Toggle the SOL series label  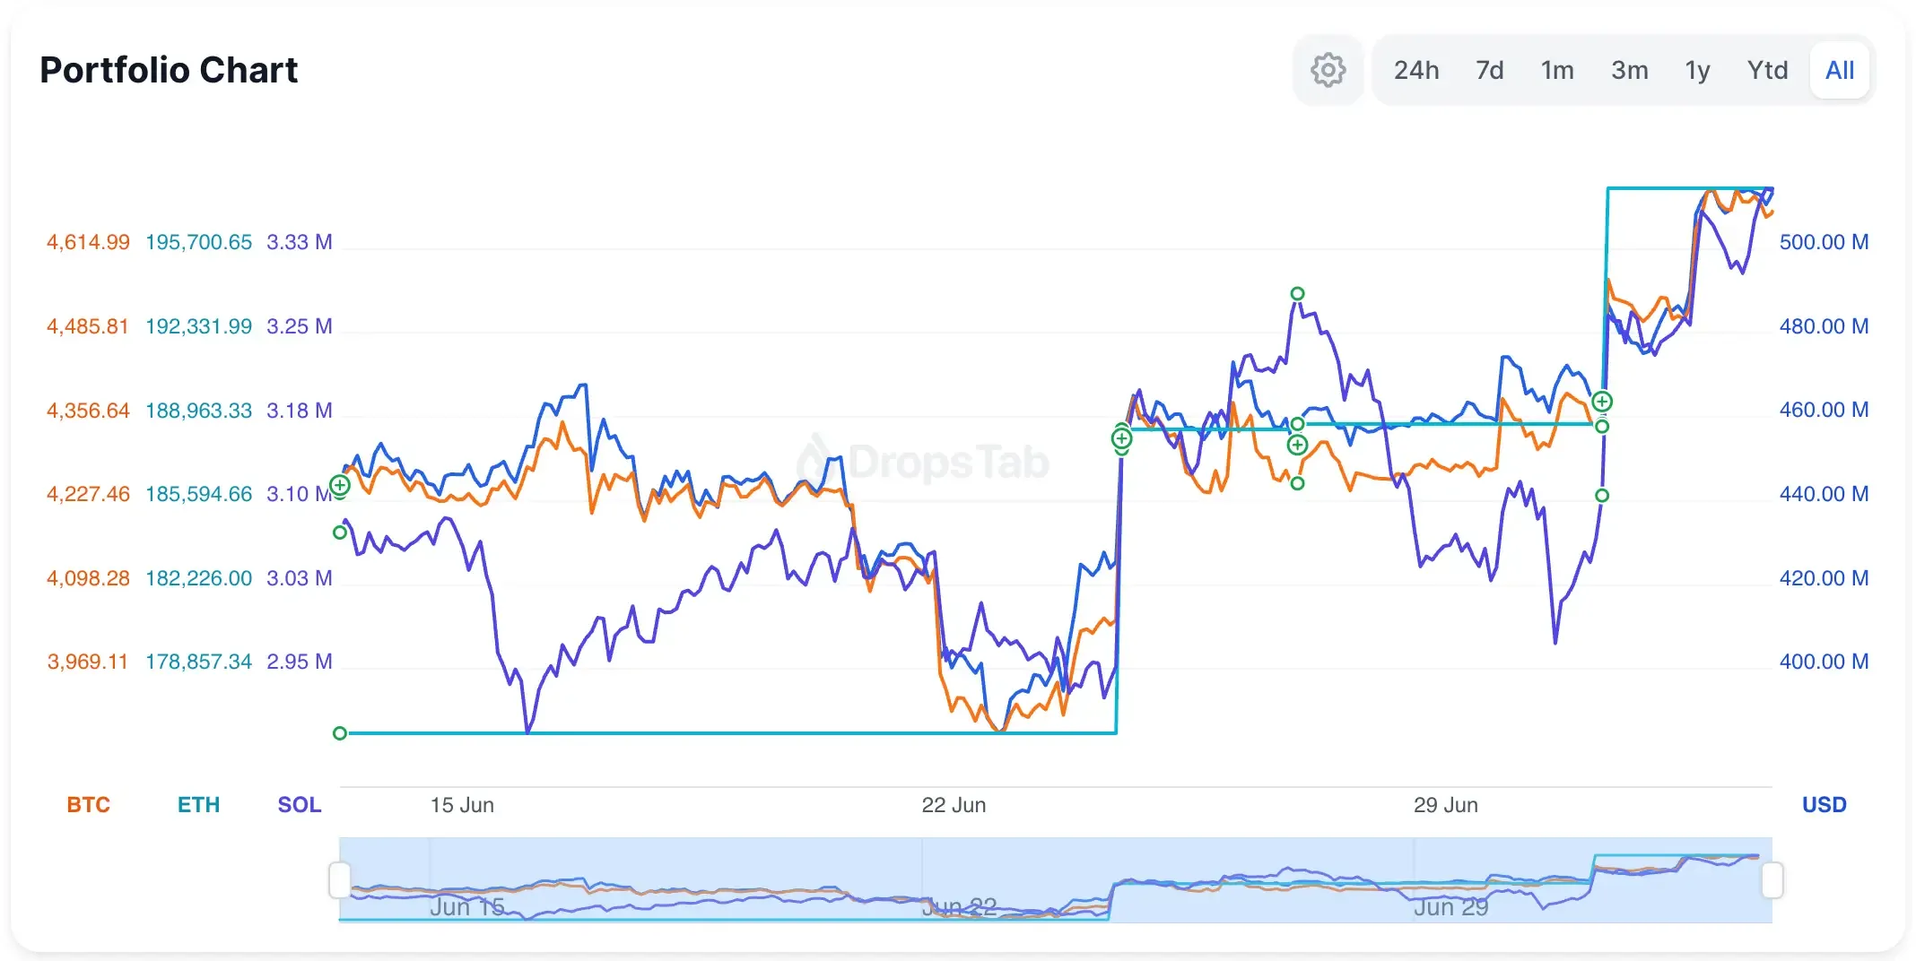tap(299, 805)
